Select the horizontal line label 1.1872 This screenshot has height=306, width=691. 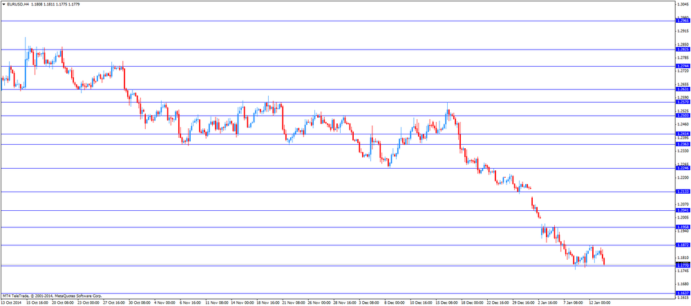point(682,245)
